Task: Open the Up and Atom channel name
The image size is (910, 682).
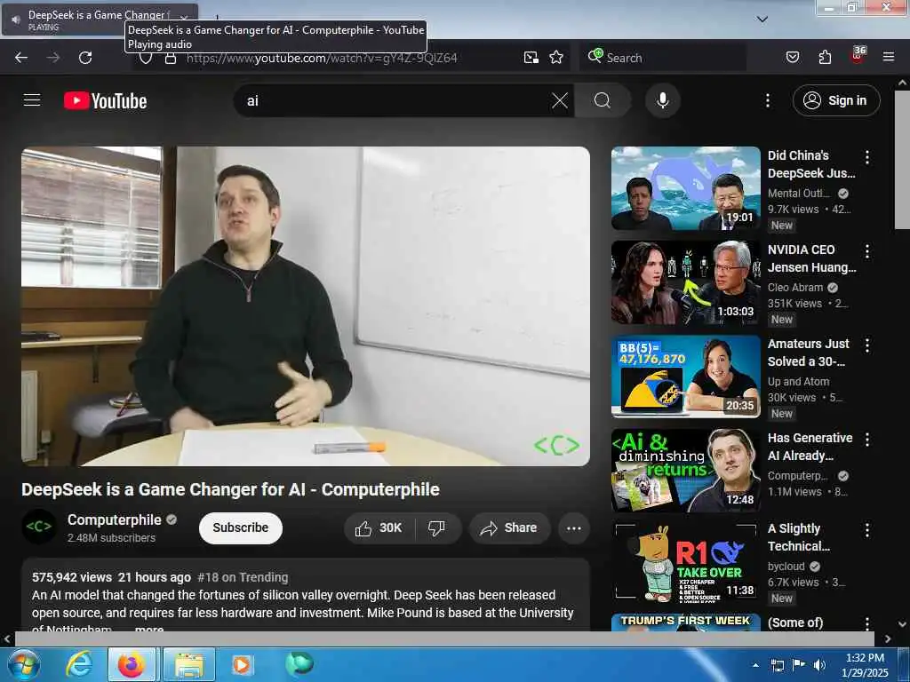Action: pyautogui.click(x=799, y=382)
